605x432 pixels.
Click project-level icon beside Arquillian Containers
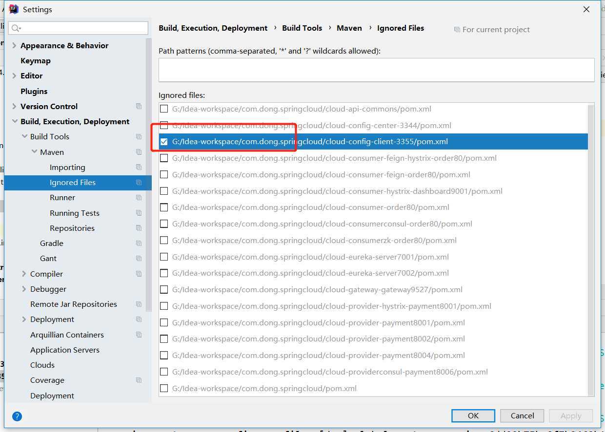[139, 335]
